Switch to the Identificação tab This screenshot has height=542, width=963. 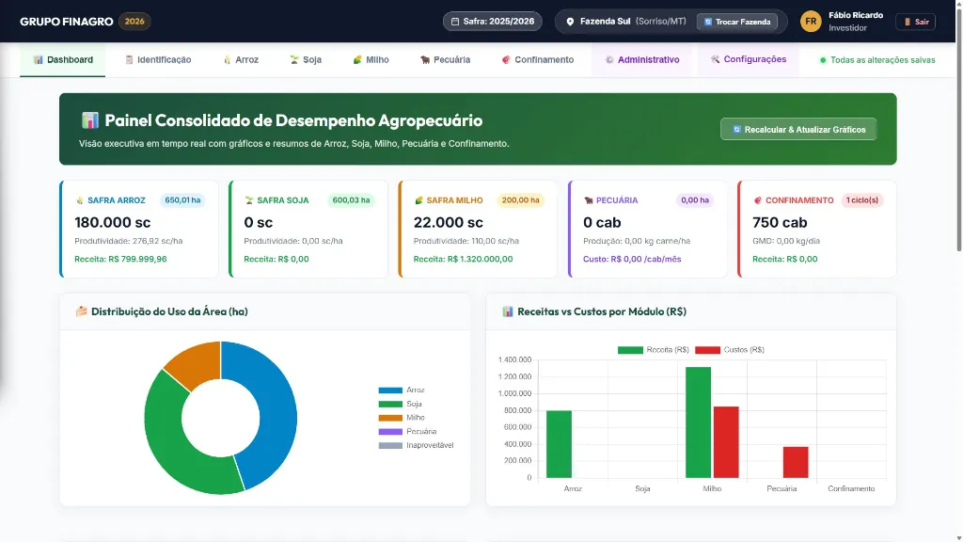pos(158,59)
